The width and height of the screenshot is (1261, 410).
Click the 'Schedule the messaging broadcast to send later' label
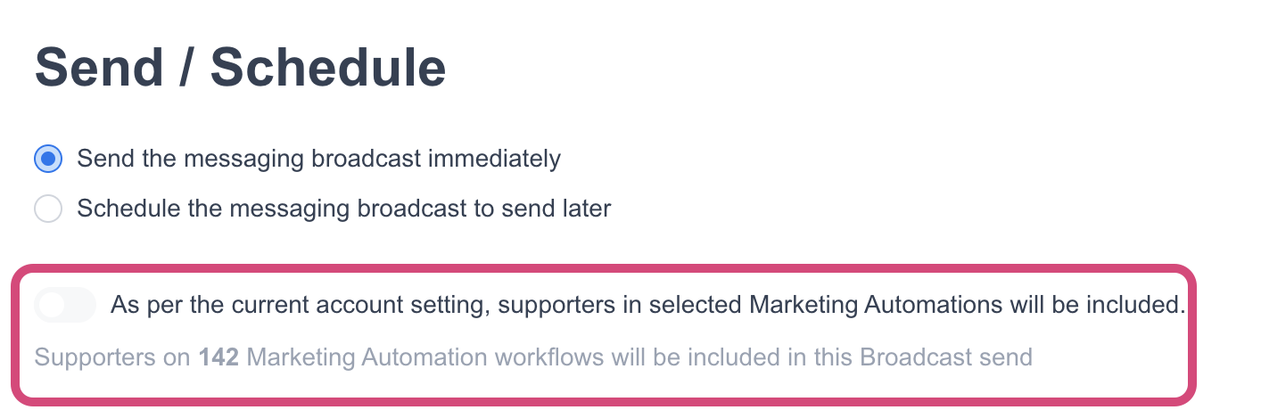(343, 209)
